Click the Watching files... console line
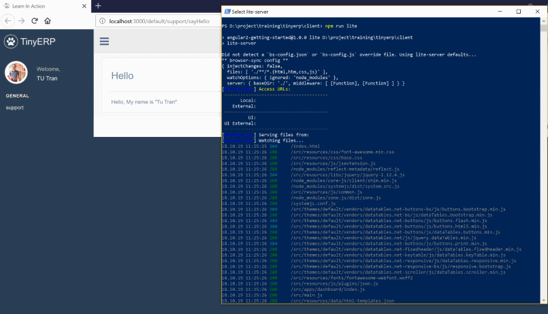This screenshot has height=314, width=548. (263, 140)
